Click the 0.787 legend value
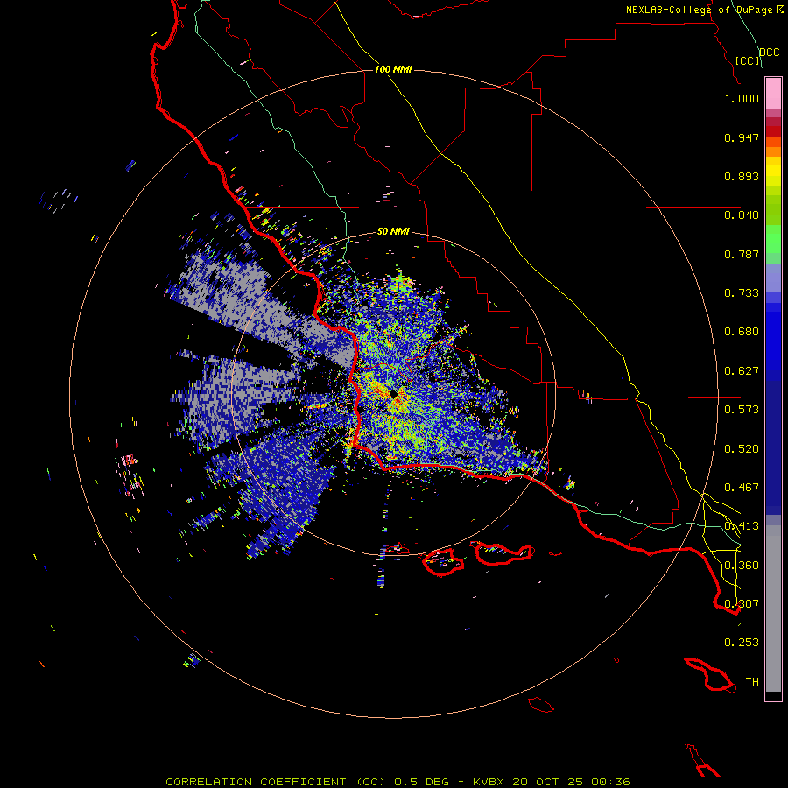The width and height of the screenshot is (788, 788). (x=742, y=254)
